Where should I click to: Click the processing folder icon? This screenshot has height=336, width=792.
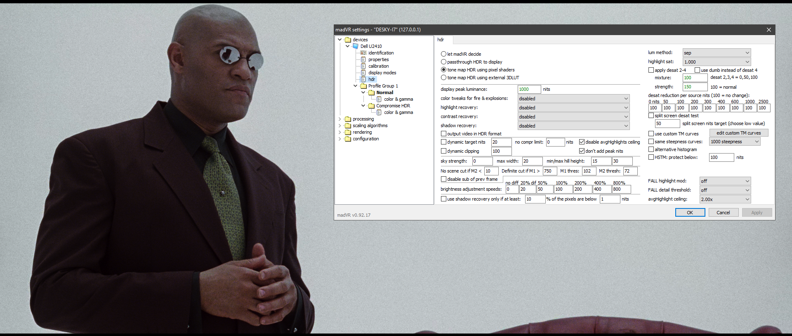point(348,119)
